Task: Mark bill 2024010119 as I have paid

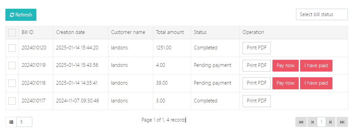Action: [x=316, y=65]
